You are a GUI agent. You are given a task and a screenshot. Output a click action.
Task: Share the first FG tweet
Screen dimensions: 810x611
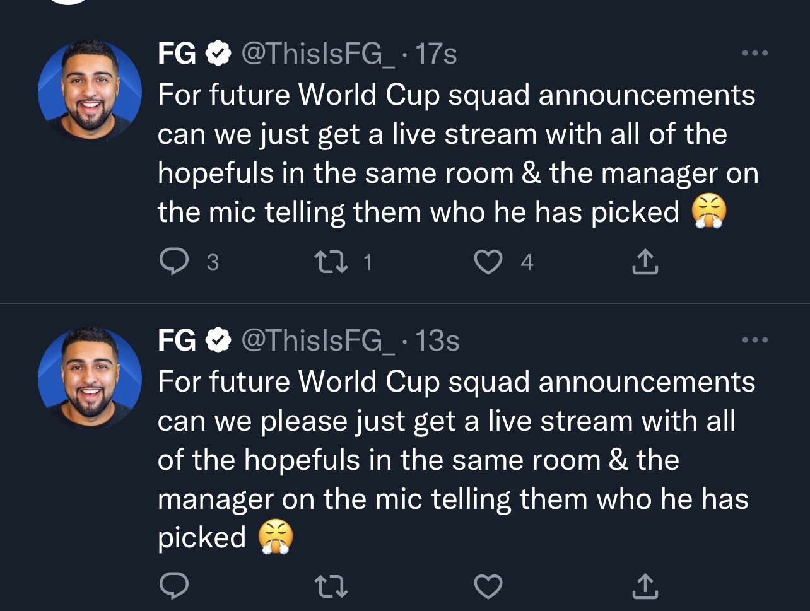644,262
